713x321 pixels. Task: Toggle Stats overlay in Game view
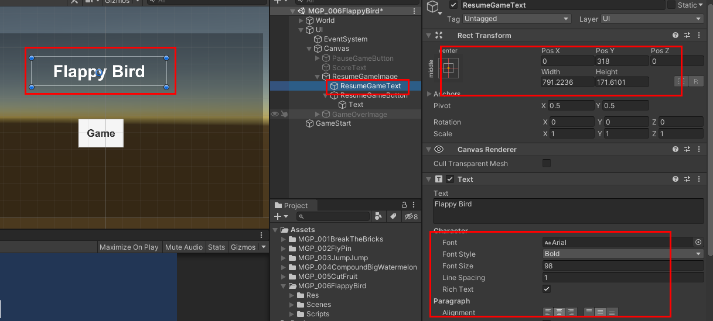click(x=216, y=247)
